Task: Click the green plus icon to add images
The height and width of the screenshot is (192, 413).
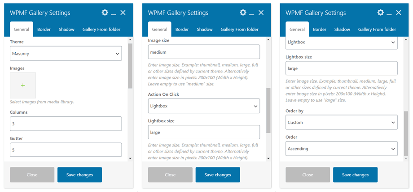Action: click(x=23, y=85)
